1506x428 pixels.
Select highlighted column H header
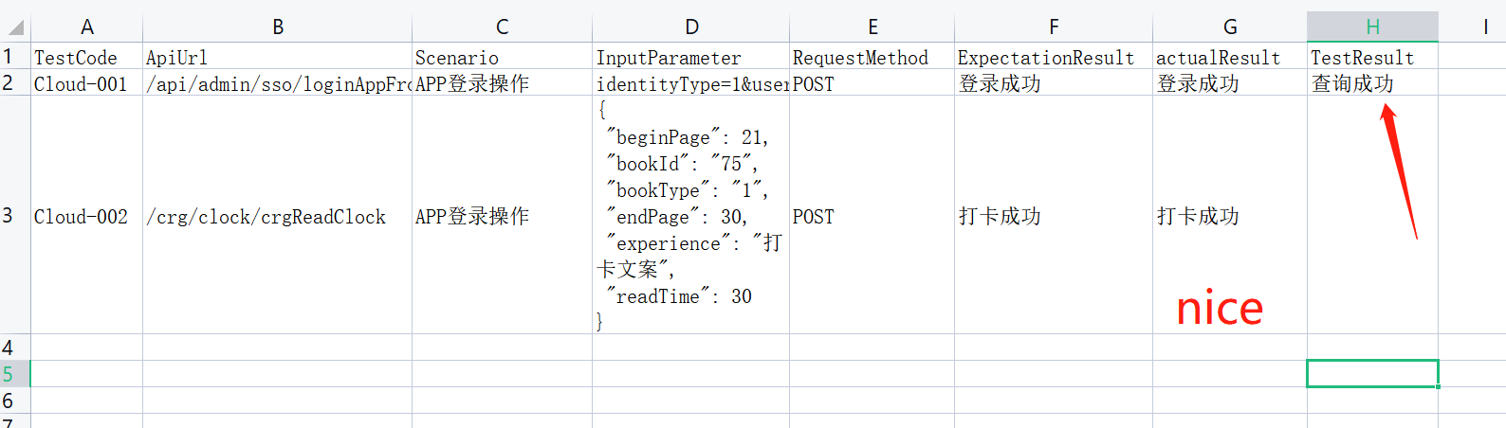(x=1373, y=27)
